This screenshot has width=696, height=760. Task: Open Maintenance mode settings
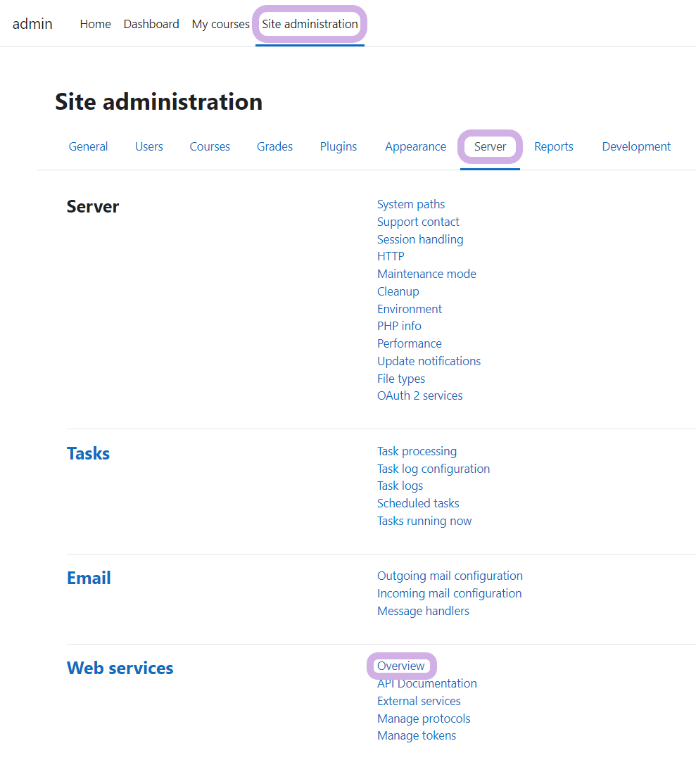point(426,274)
